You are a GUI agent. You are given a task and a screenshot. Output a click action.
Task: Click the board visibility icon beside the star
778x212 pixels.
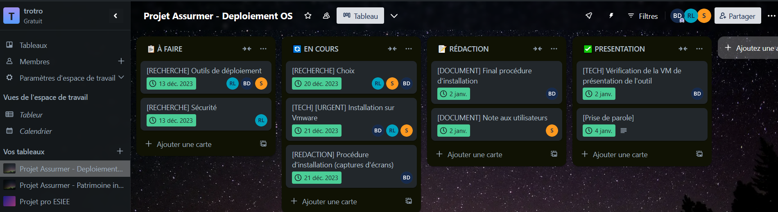click(x=326, y=16)
